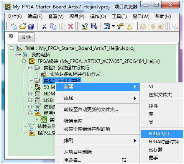Click the New Project toolbar icon
The image size is (184, 164).
(x=13, y=26)
